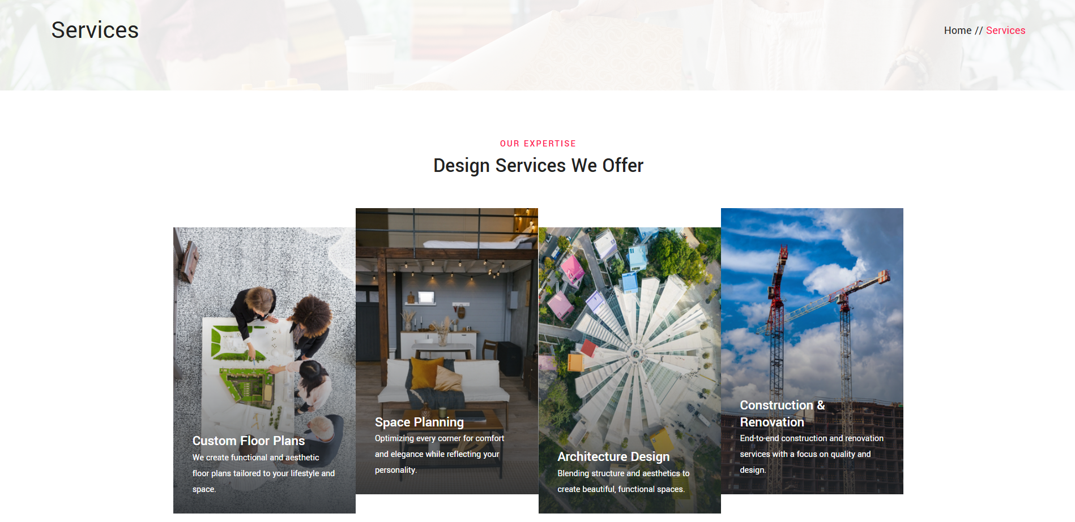Click the Design Services We Offer heading

(x=538, y=165)
